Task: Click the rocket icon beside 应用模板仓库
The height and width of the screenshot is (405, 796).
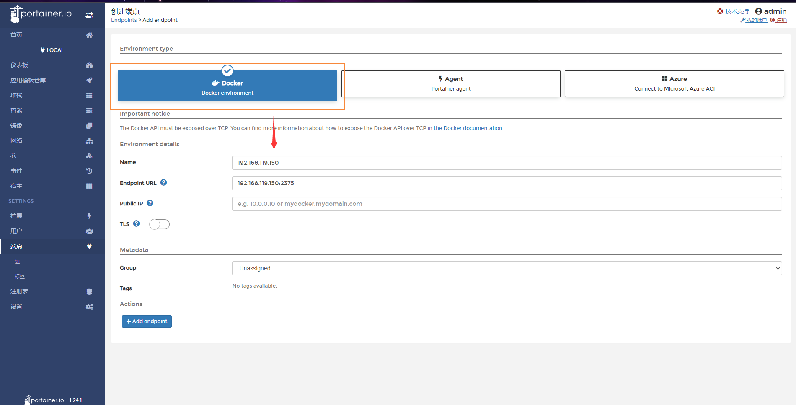Action: click(89, 80)
